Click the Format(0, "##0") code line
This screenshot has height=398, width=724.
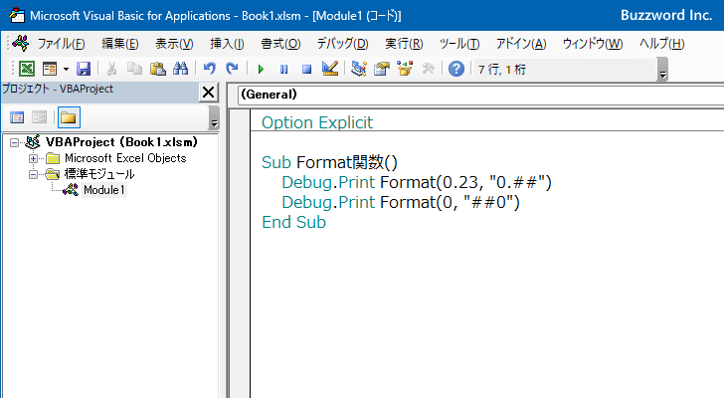[x=401, y=202]
